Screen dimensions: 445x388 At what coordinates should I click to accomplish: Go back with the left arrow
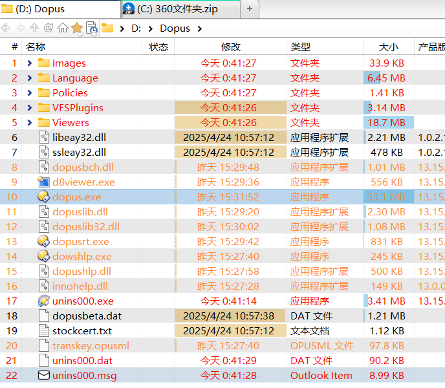[6, 28]
